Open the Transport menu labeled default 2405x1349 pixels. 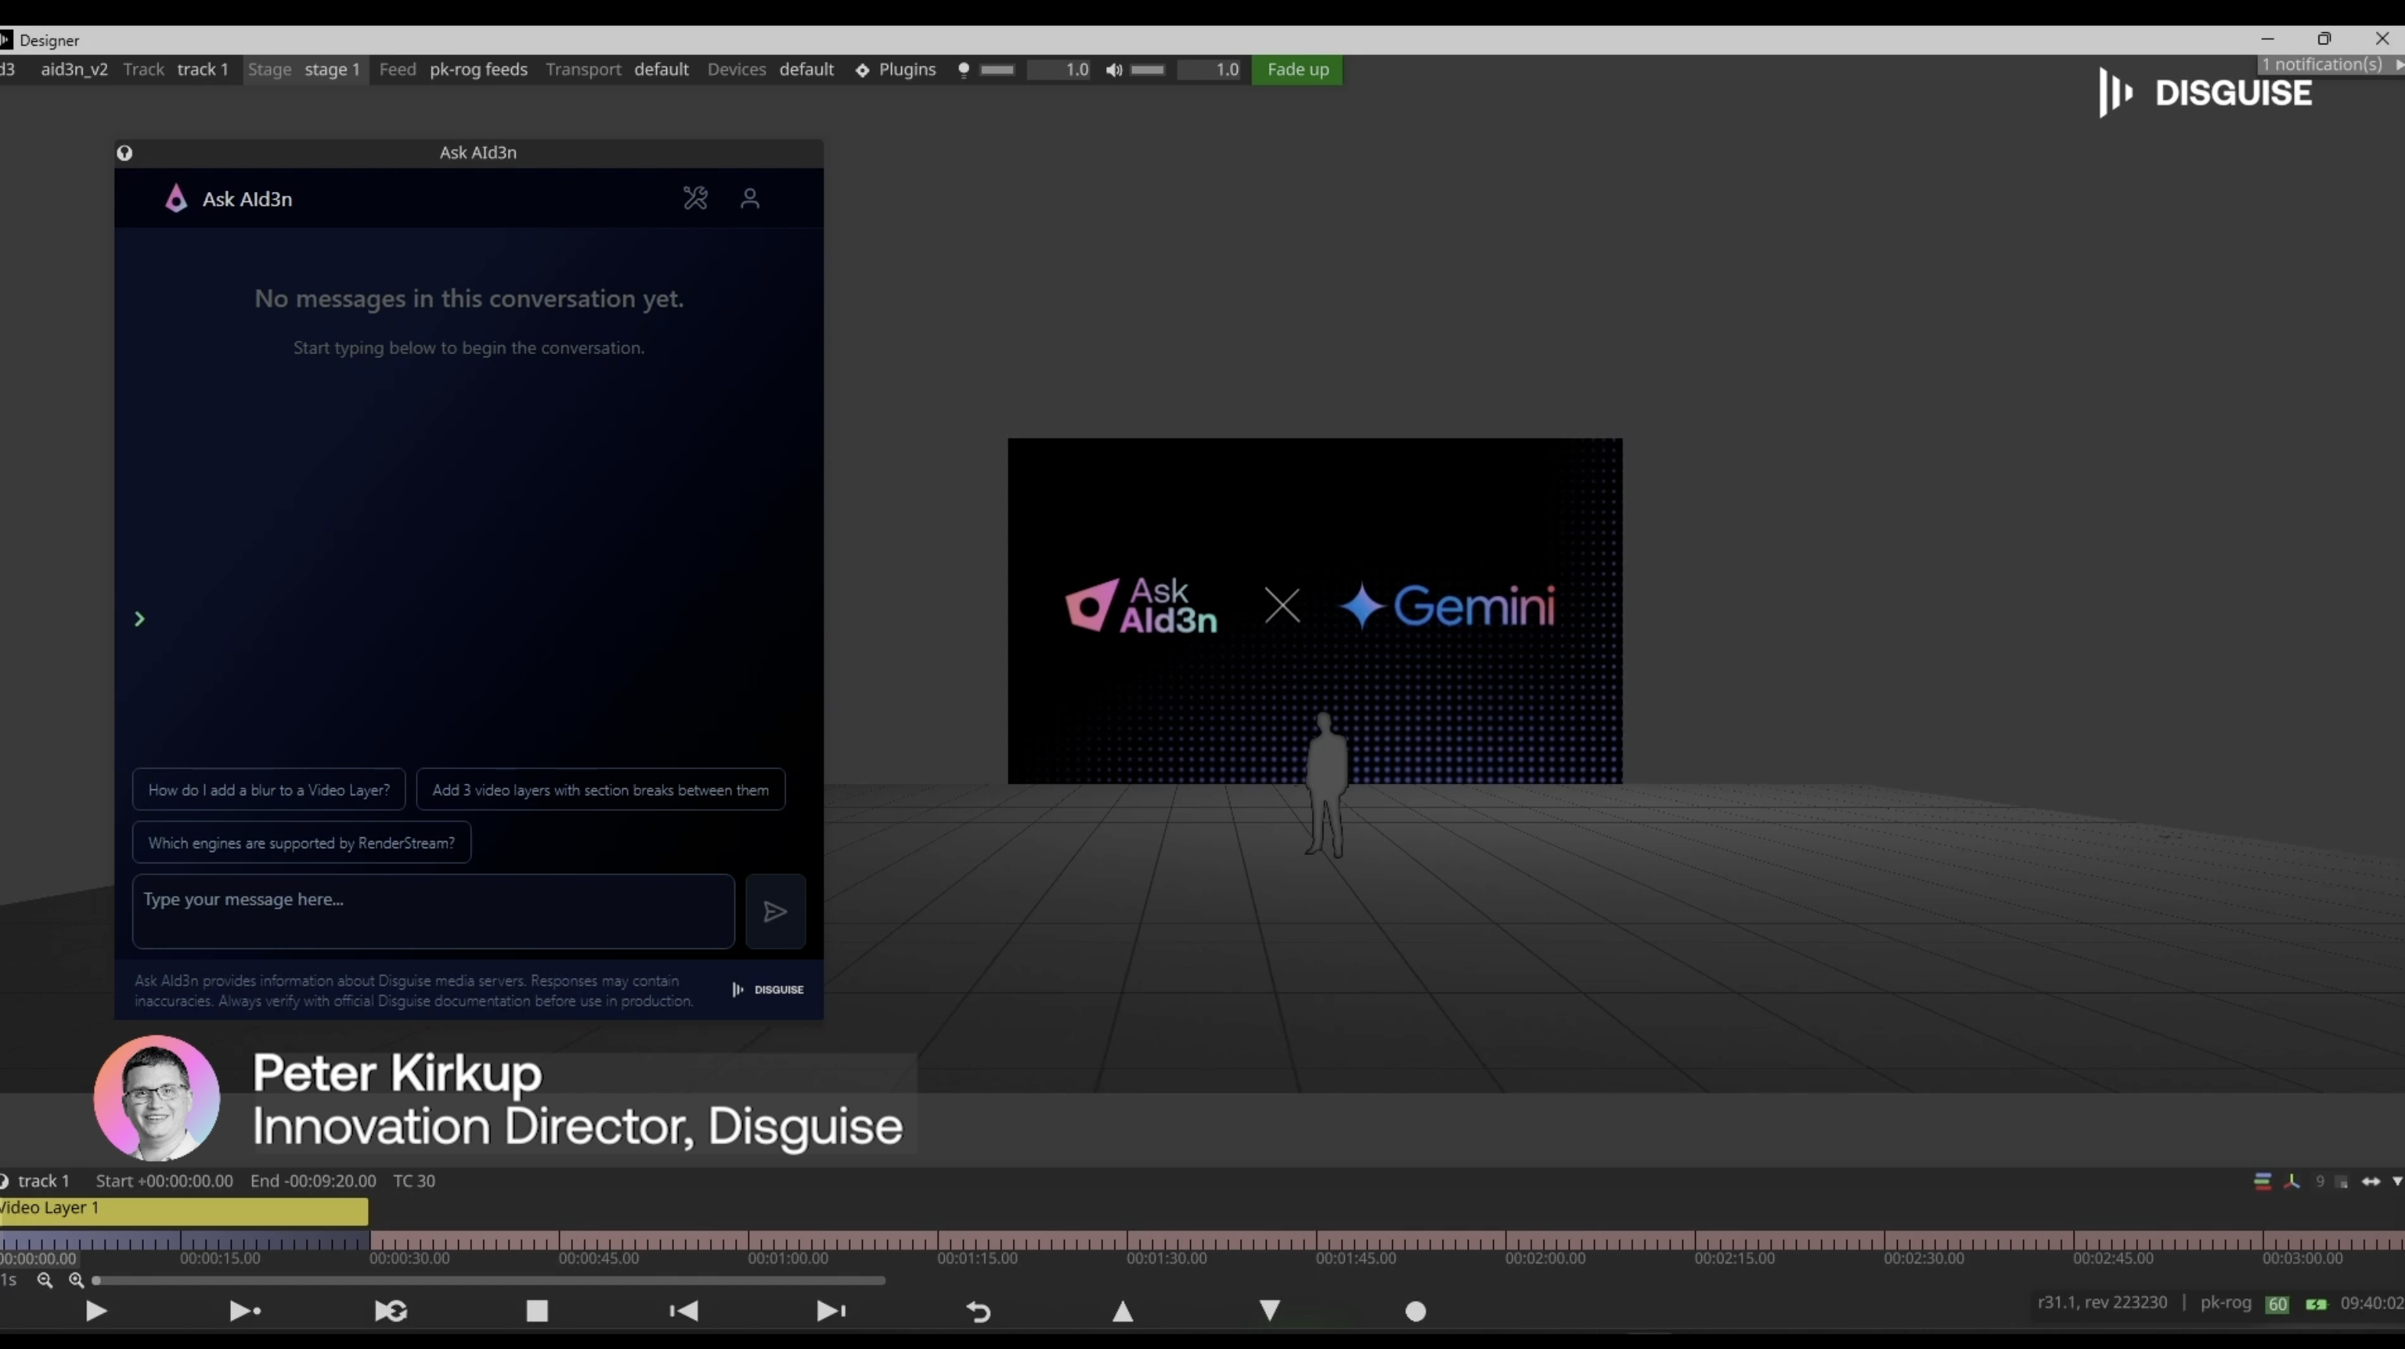[x=662, y=69]
